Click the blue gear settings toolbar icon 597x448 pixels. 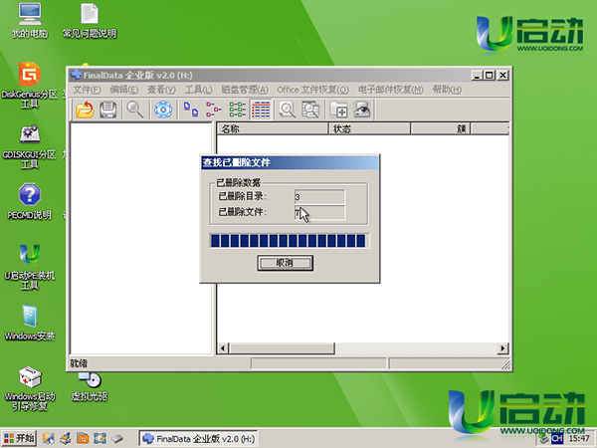(163, 110)
